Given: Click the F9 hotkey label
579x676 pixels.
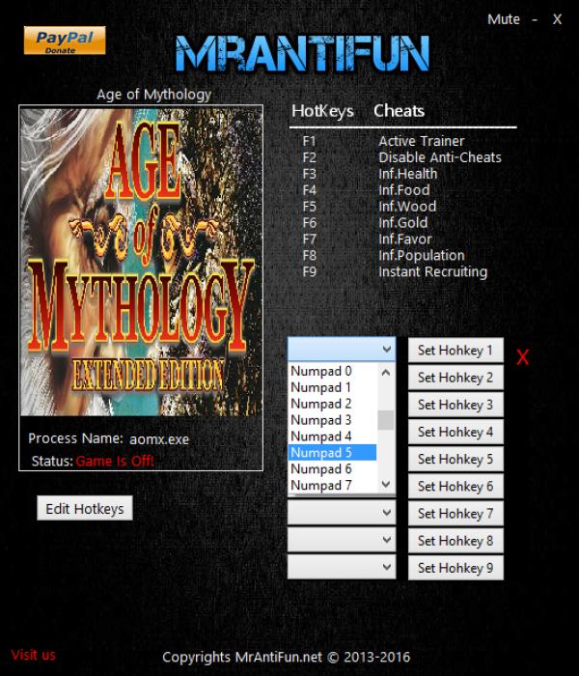Looking at the screenshot, I should click(310, 272).
